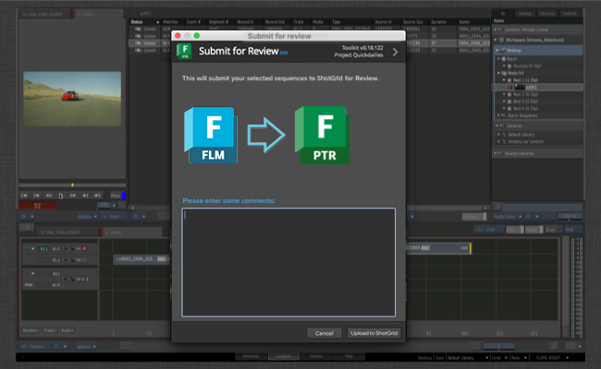This screenshot has height=369, width=601.
Task: Click the step-forward-one-frame transport icon
Action: pos(73,196)
